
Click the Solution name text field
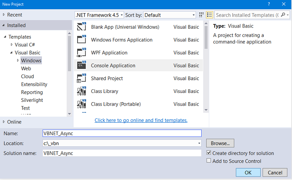point(122,153)
